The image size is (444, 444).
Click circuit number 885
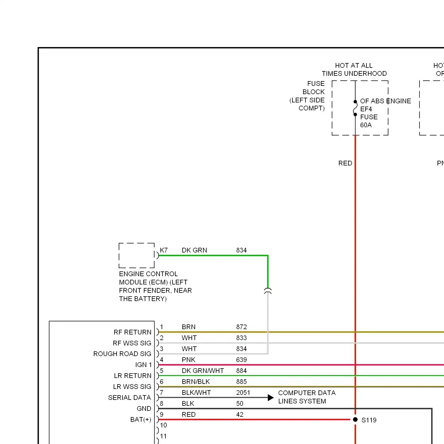click(x=242, y=382)
